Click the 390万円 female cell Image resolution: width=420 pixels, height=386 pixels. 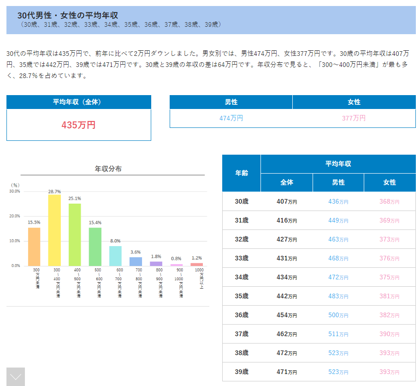(x=390, y=334)
